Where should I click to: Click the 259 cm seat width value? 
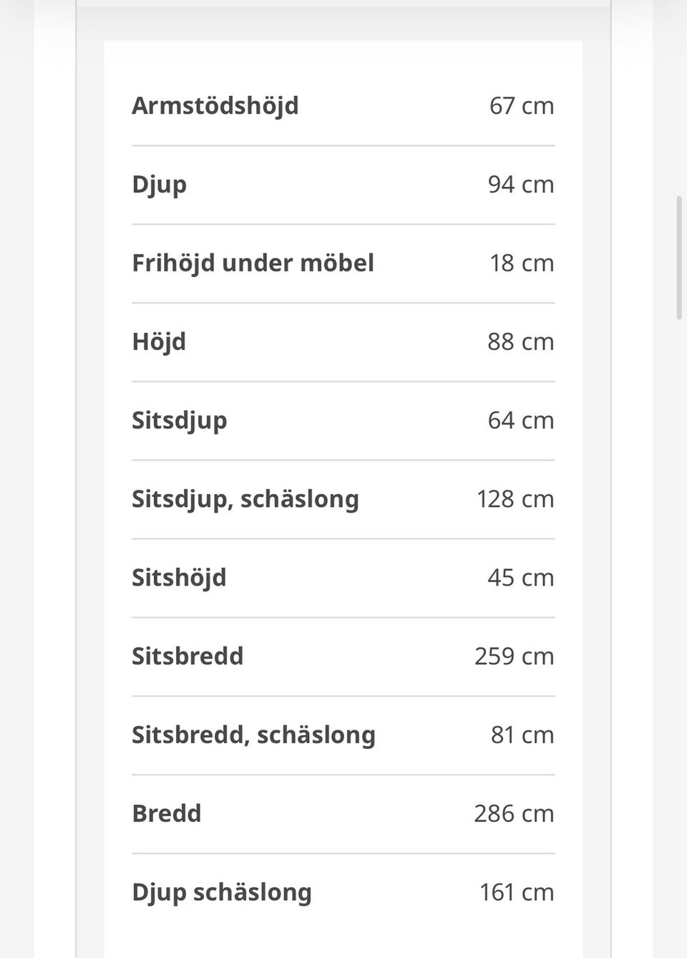point(515,657)
